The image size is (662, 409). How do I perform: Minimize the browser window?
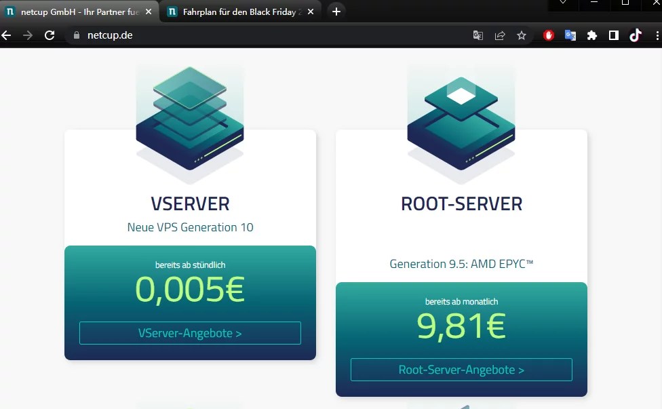pos(594,3)
